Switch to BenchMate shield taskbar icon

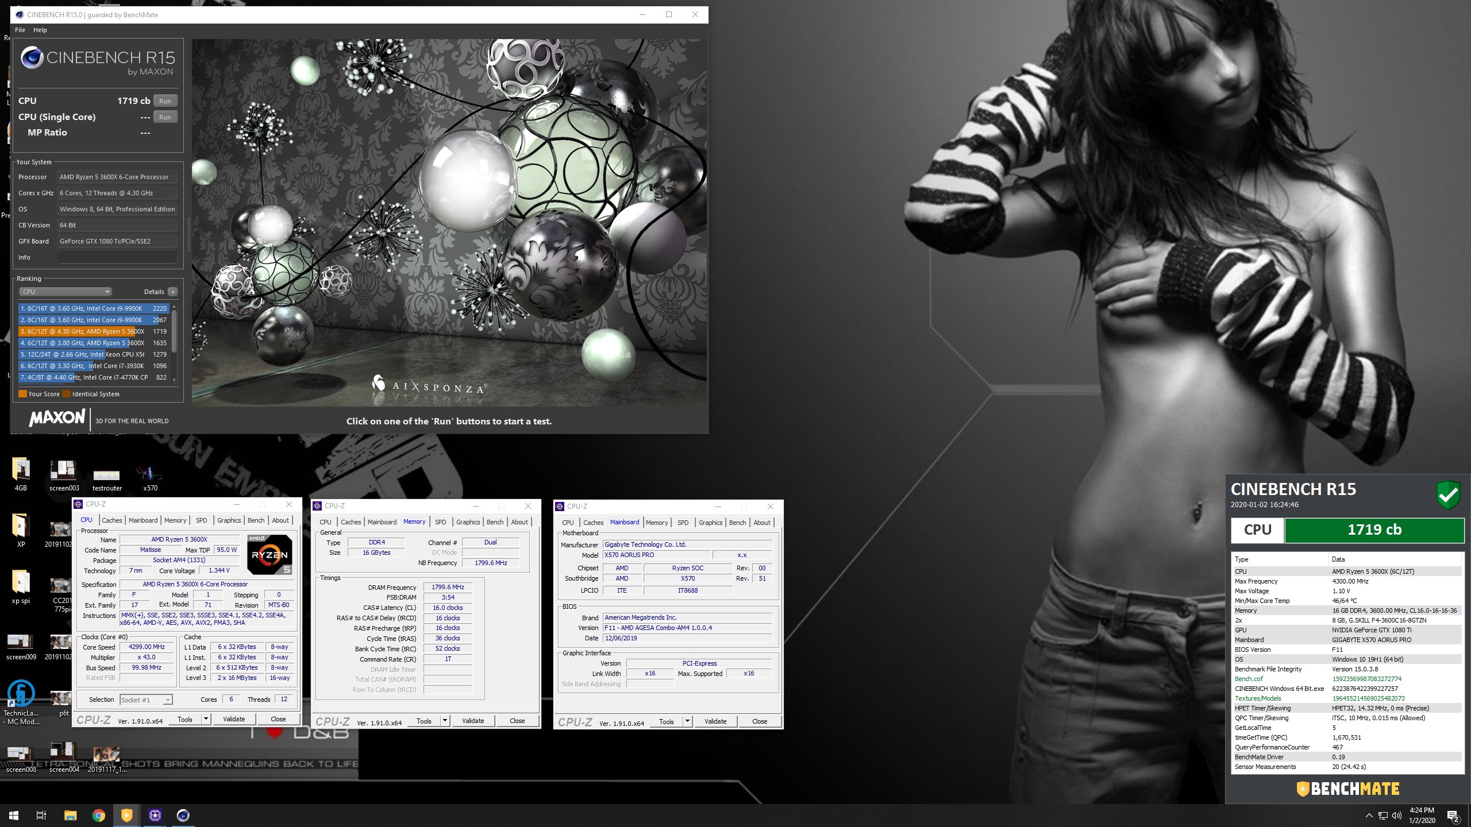pyautogui.click(x=127, y=815)
